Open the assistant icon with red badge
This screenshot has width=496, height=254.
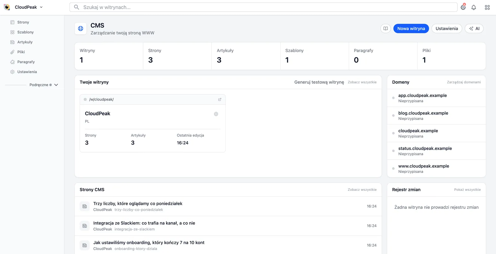pos(463,7)
